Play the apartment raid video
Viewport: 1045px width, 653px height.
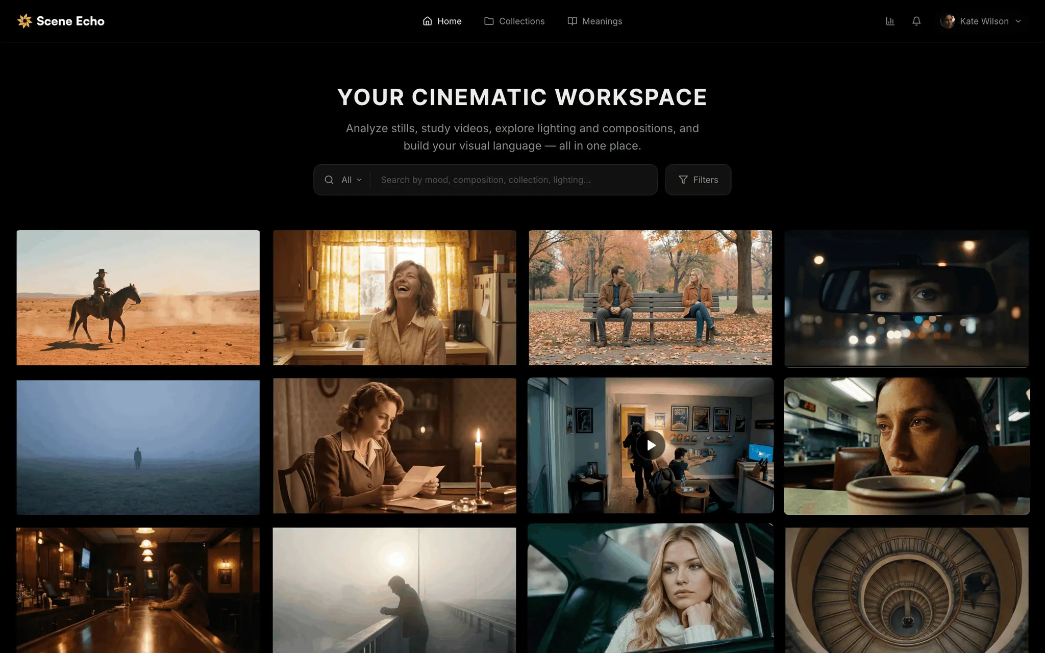point(651,445)
